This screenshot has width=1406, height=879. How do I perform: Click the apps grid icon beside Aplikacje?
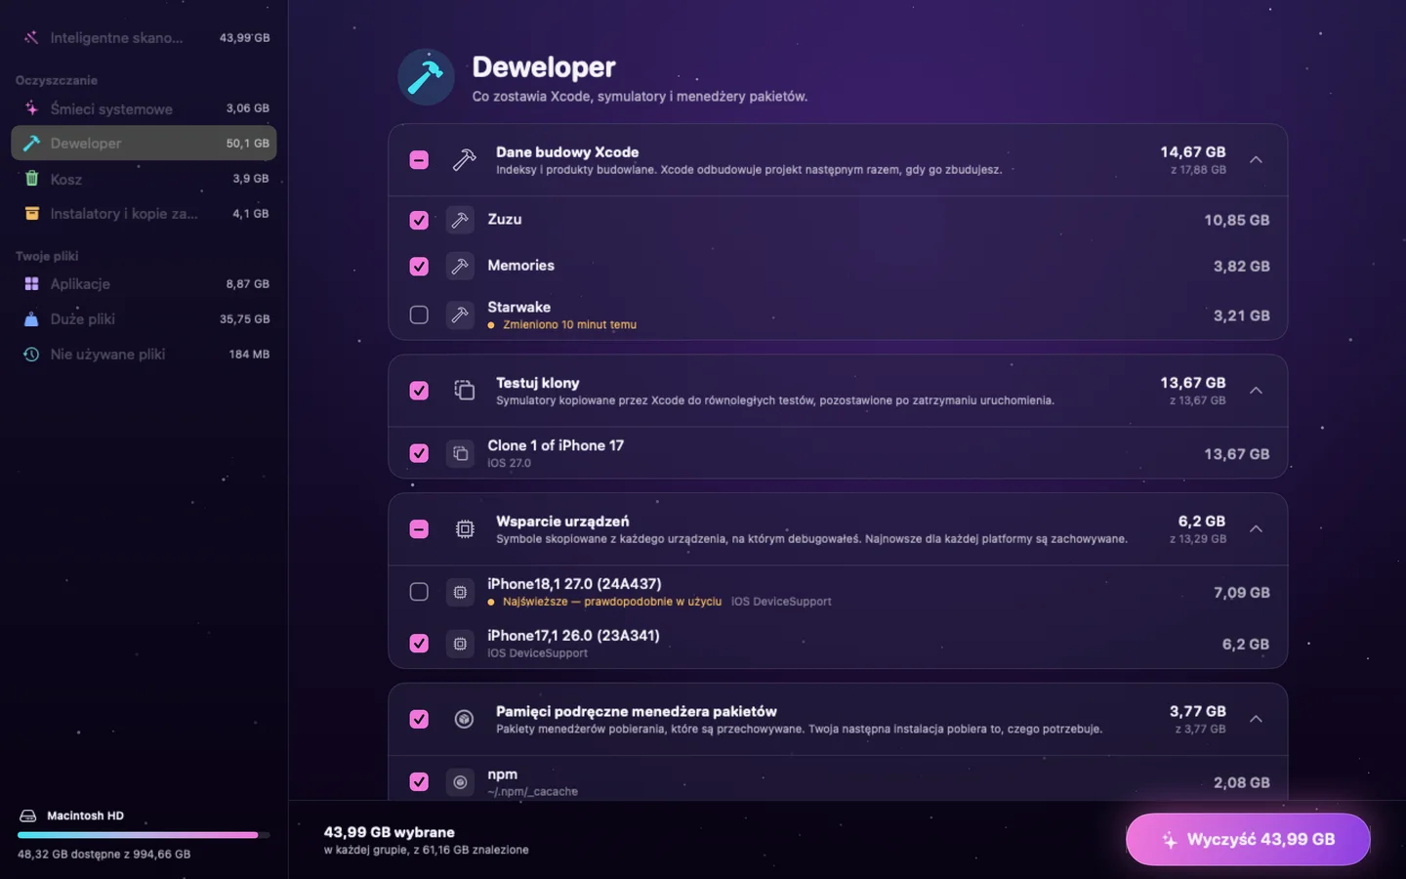31,284
